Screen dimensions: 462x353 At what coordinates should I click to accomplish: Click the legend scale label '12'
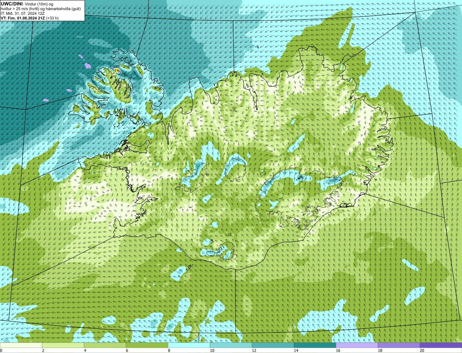(x=254, y=350)
